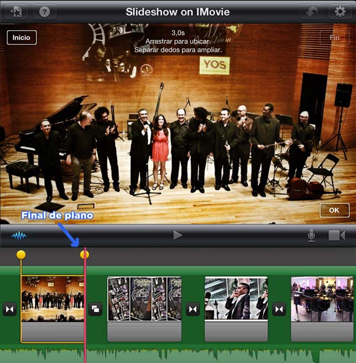
Task: Click the transition icon before the first clip
Action: coord(9,309)
